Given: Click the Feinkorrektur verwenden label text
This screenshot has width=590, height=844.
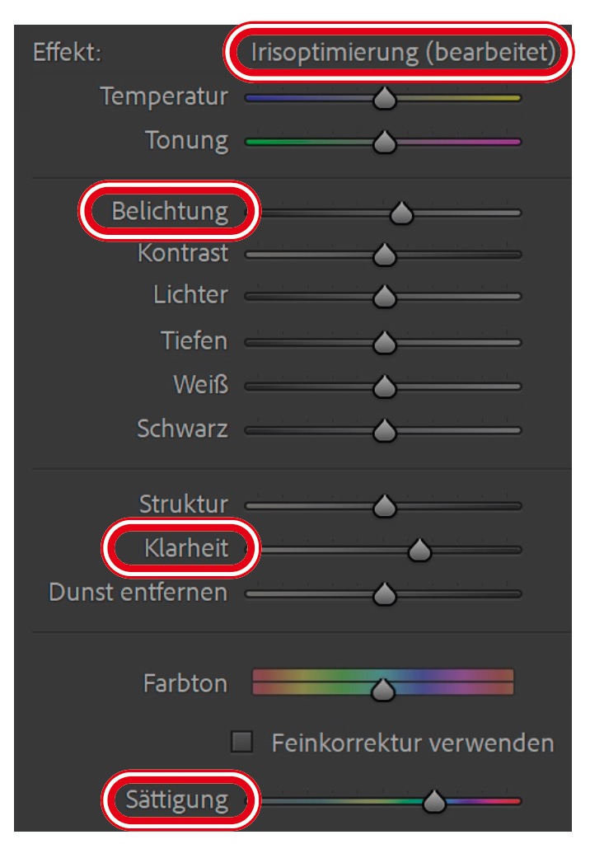Looking at the screenshot, I should (x=413, y=743).
